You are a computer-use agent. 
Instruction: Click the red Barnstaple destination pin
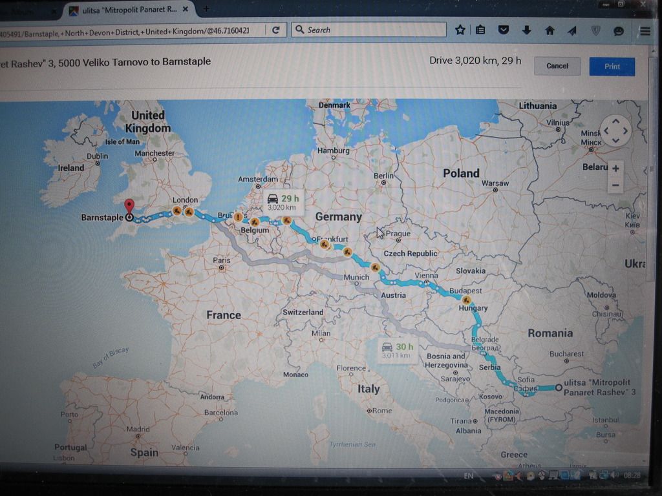(x=129, y=206)
